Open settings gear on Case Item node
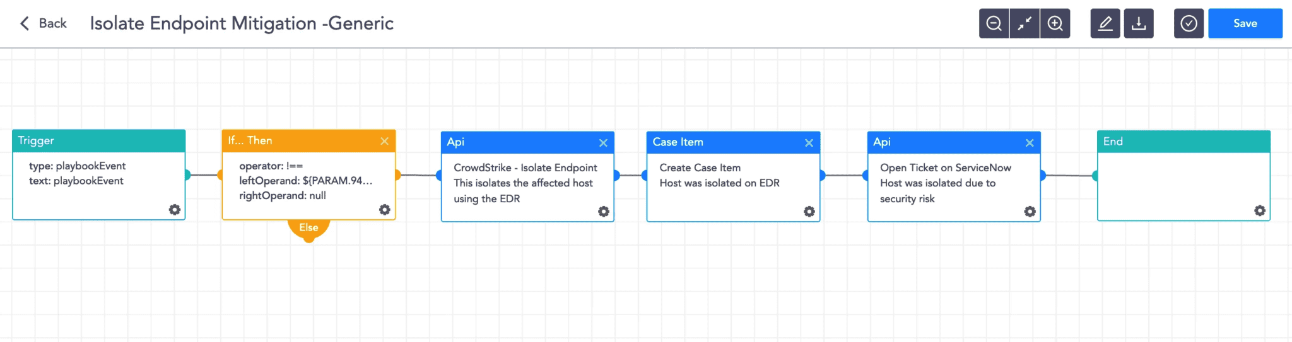The width and height of the screenshot is (1292, 342). [x=809, y=212]
